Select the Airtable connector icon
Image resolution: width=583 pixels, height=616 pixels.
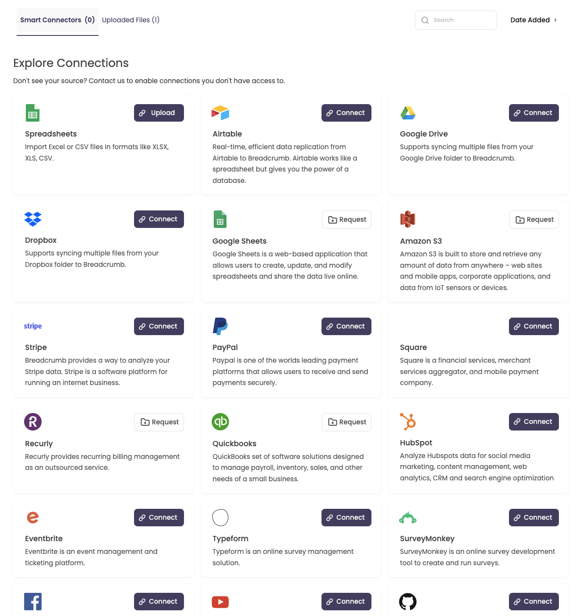(x=220, y=113)
